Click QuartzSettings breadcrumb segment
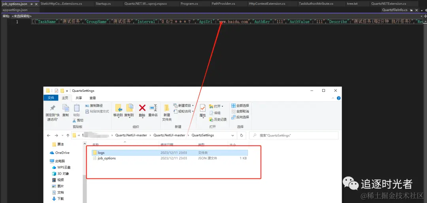Screen dimensions: 427x203 click(x=202, y=135)
